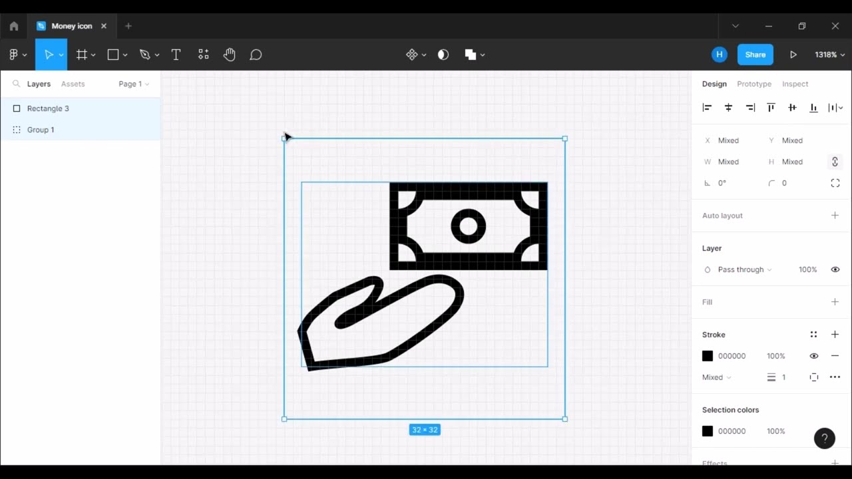Switch to the Design tab

click(714, 84)
